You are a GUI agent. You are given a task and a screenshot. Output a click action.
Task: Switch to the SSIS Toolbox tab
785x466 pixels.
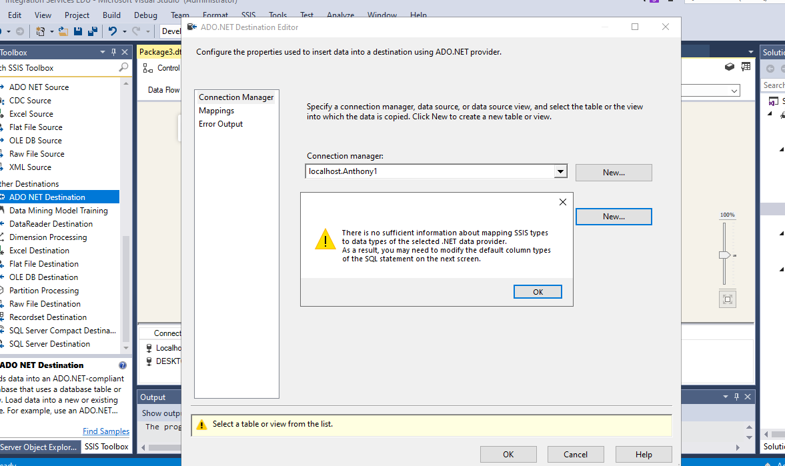click(x=106, y=447)
